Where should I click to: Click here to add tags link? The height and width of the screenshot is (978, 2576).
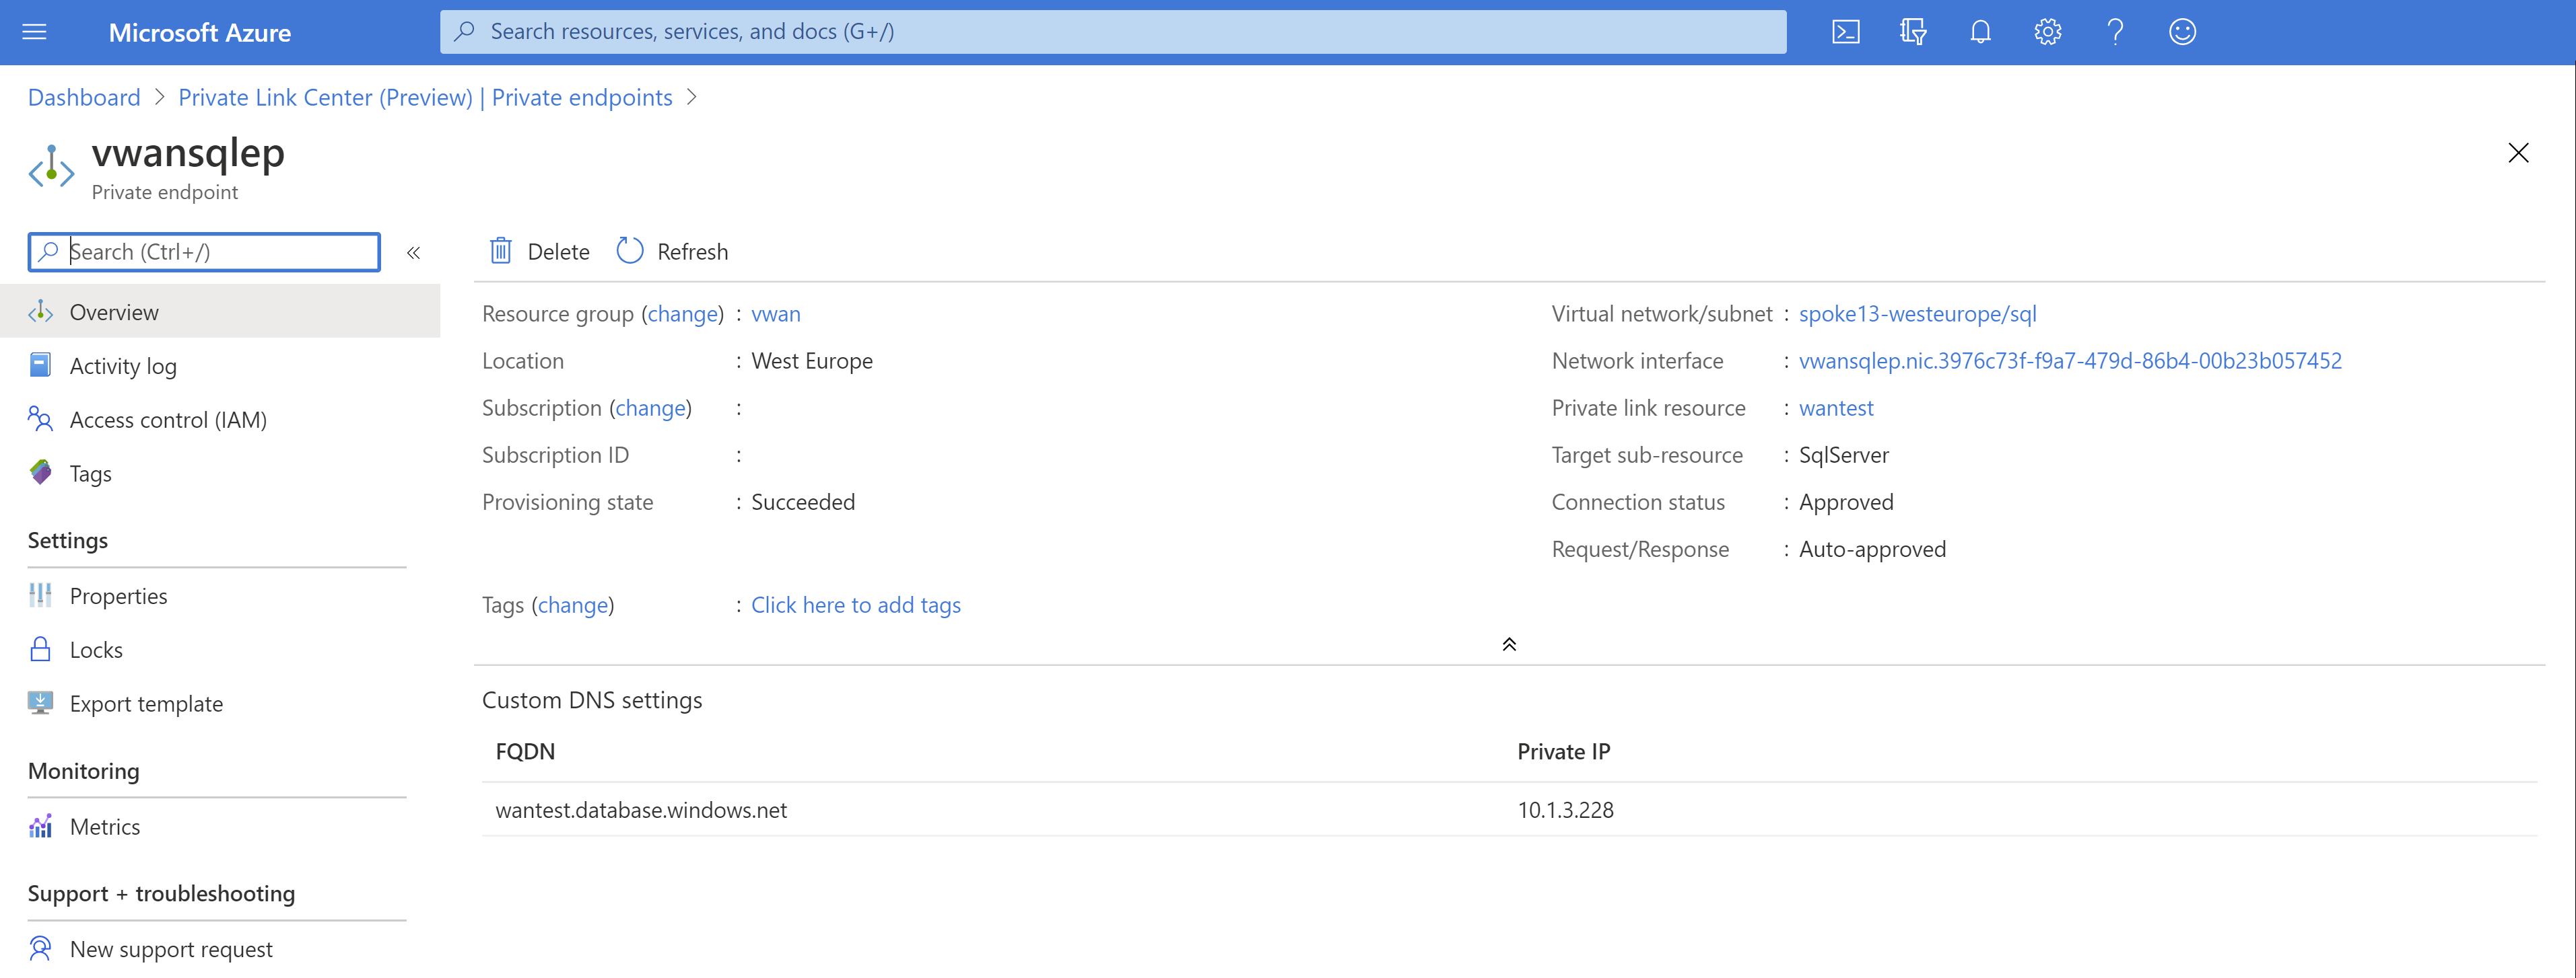click(x=855, y=605)
